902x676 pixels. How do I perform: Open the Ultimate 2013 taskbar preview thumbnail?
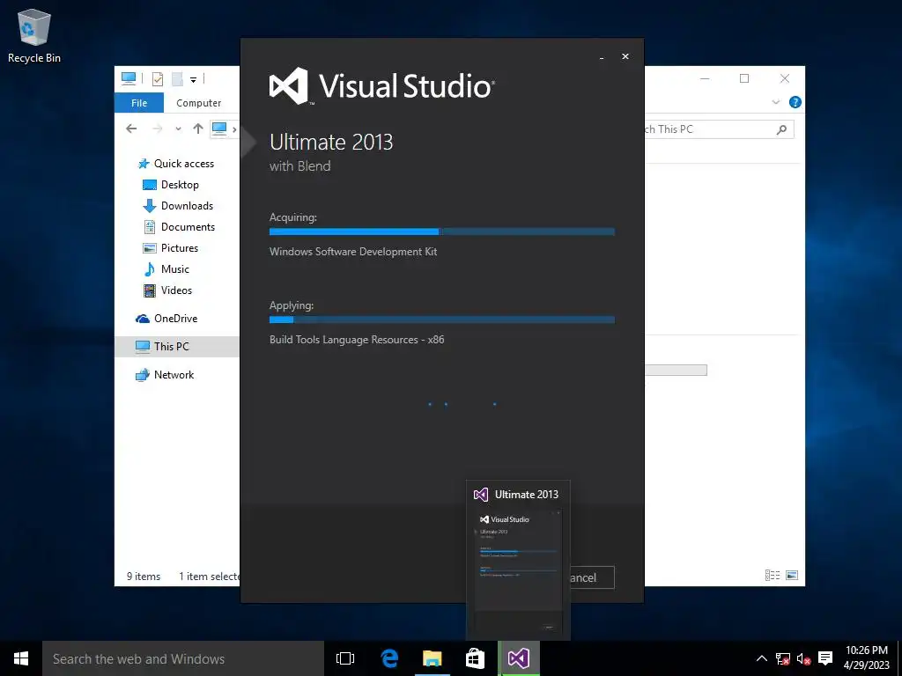[518, 561]
